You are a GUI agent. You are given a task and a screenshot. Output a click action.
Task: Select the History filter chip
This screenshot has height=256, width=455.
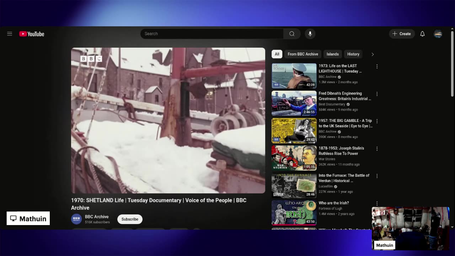tap(353, 54)
